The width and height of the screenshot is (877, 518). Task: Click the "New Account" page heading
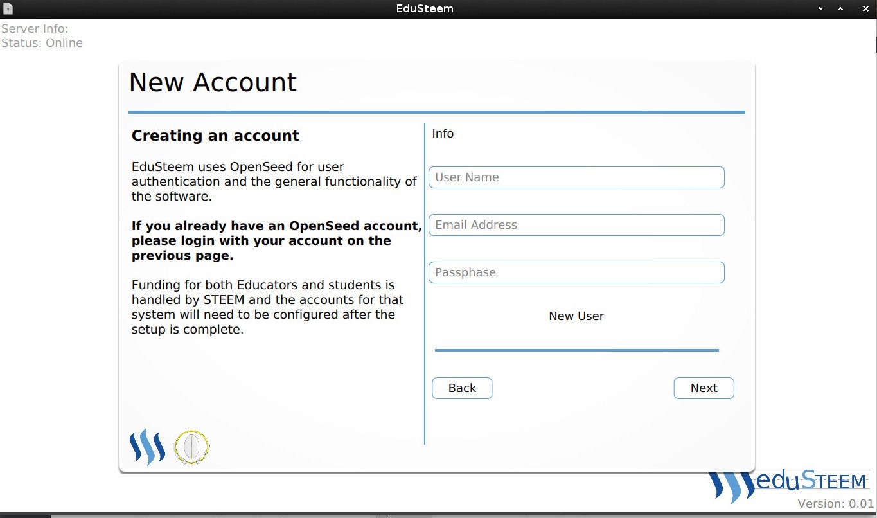(x=213, y=83)
